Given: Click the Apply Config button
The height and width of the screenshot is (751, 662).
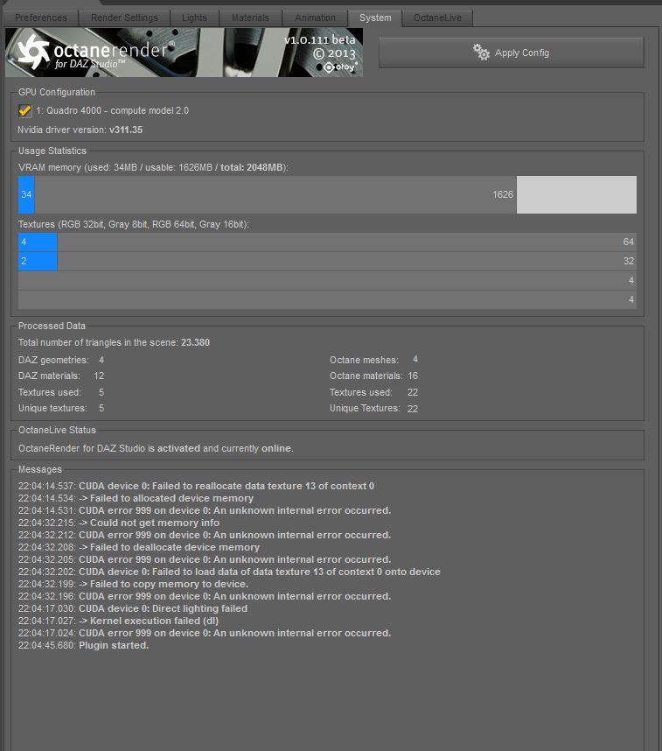Looking at the screenshot, I should click(512, 53).
